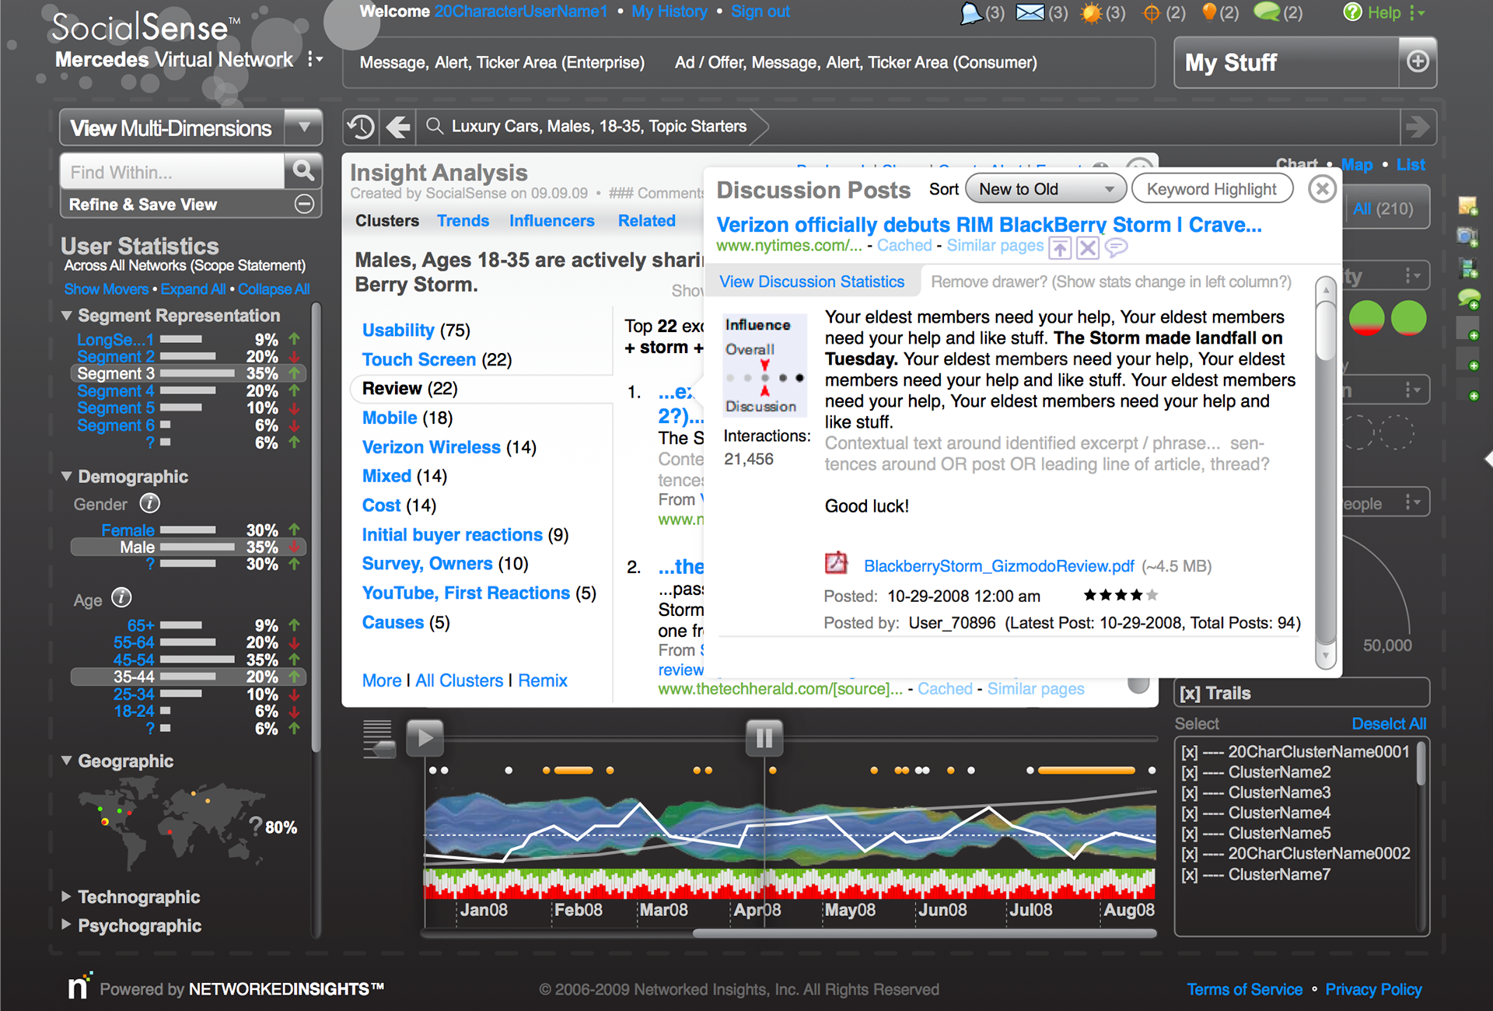
Task: Toggle ClusterName7 trail checkbox
Action: (1189, 874)
